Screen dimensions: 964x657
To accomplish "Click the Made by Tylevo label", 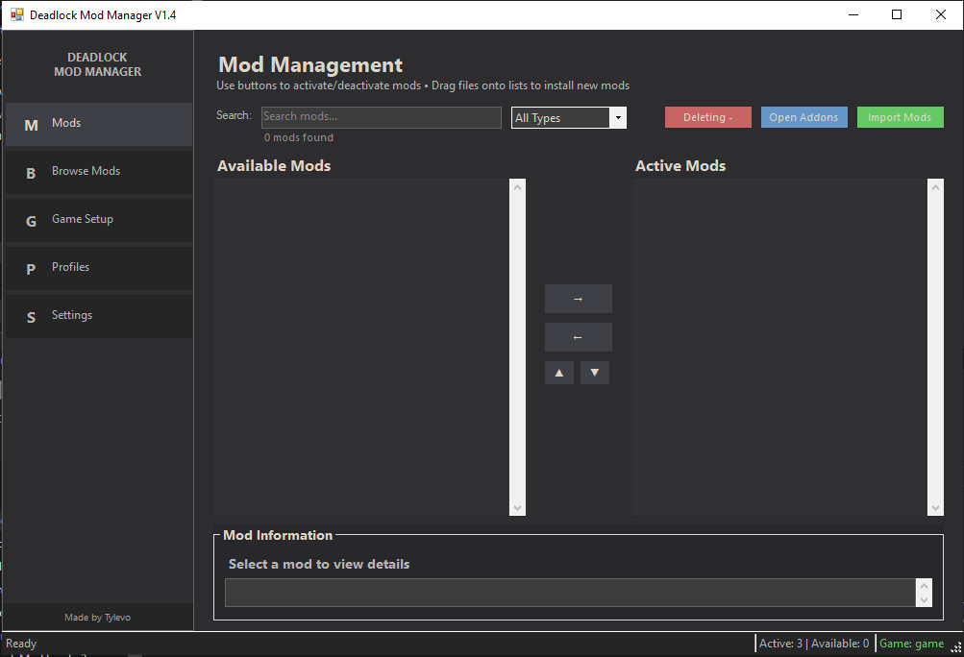I will [97, 617].
